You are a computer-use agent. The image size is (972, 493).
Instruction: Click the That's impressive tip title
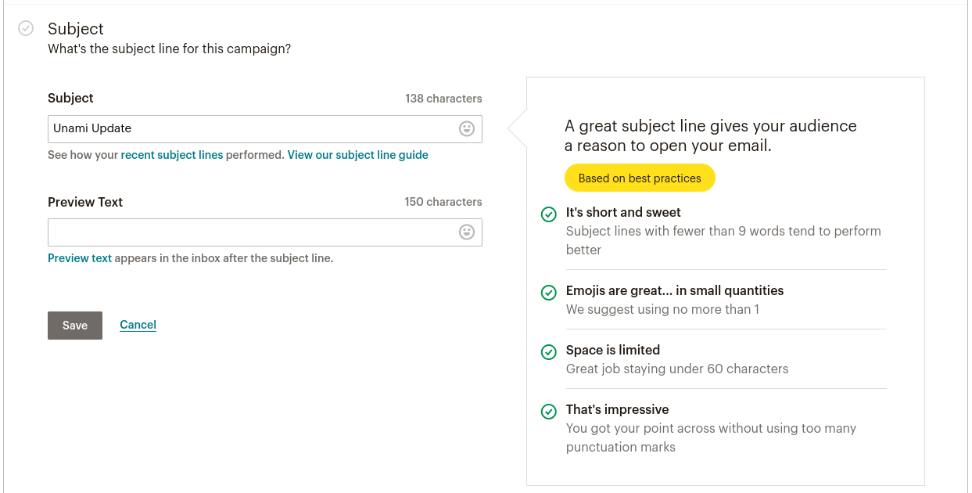coord(617,410)
